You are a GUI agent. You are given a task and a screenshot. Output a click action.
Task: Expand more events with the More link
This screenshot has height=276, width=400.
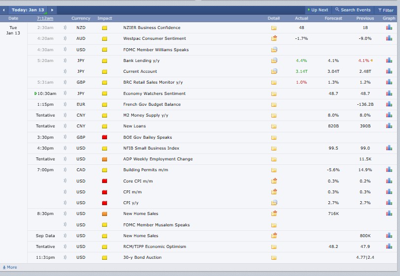coord(10,267)
